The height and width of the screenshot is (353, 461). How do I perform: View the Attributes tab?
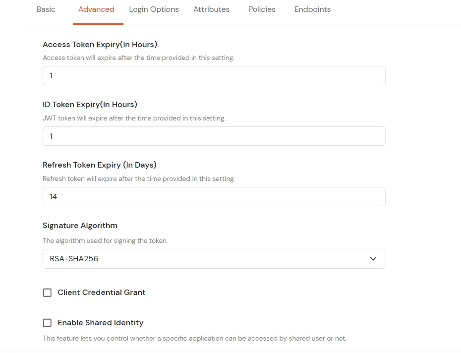[x=211, y=9]
